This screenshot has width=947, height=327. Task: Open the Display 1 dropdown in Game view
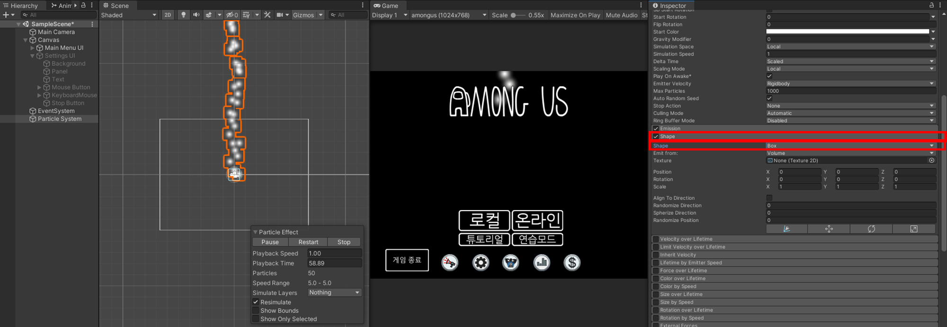pyautogui.click(x=389, y=15)
